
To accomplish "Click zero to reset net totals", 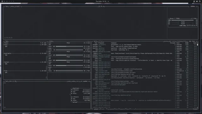I will click(78, 81).
